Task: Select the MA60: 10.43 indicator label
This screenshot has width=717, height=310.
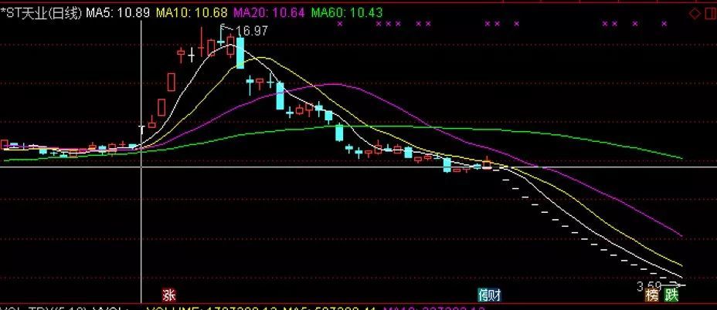Action: (x=347, y=13)
